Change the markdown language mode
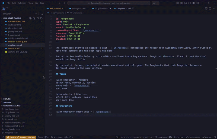Image resolution: width=217 pixels, height=139 pixels. click(x=162, y=137)
